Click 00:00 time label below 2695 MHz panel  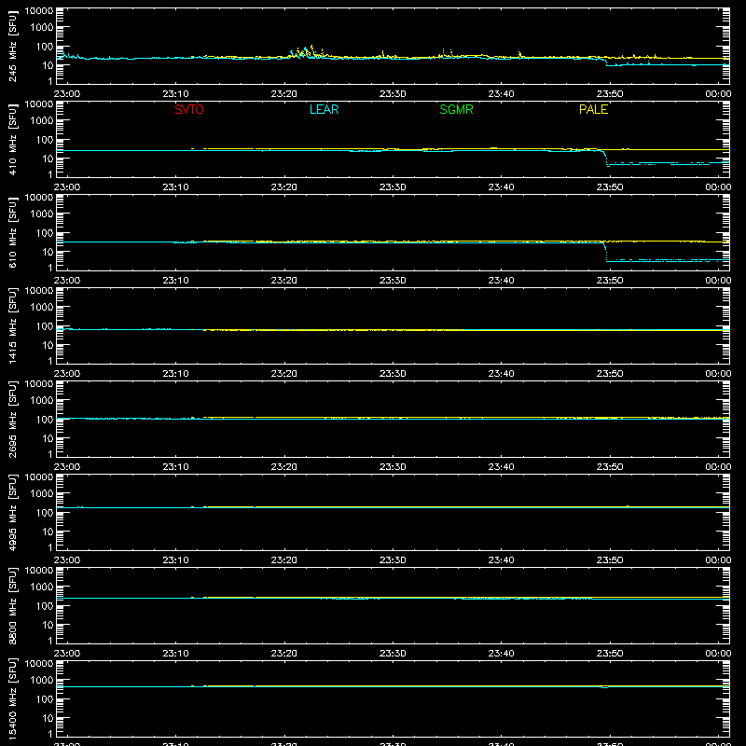coord(718,467)
